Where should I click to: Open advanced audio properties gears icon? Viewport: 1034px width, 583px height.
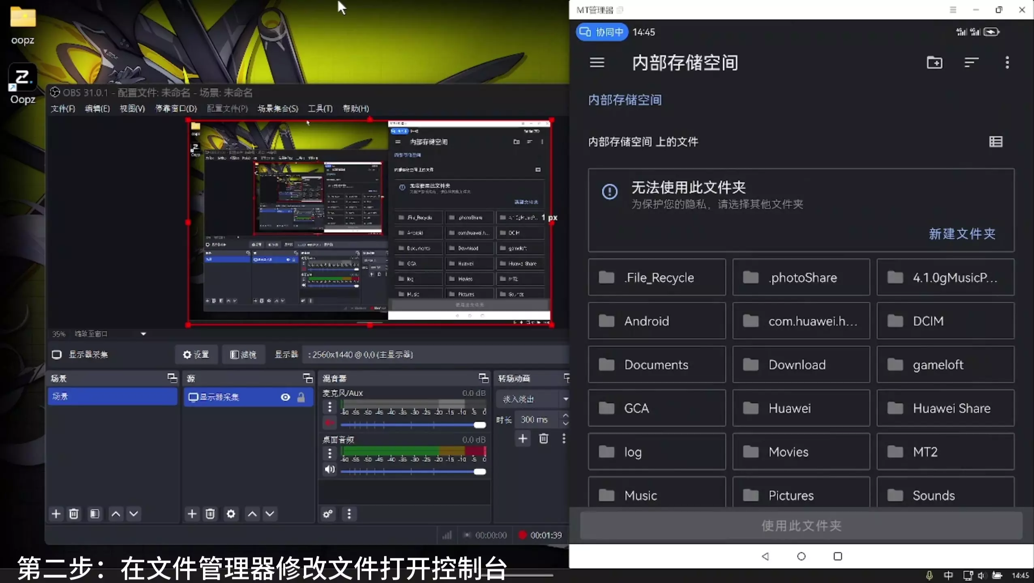(328, 514)
